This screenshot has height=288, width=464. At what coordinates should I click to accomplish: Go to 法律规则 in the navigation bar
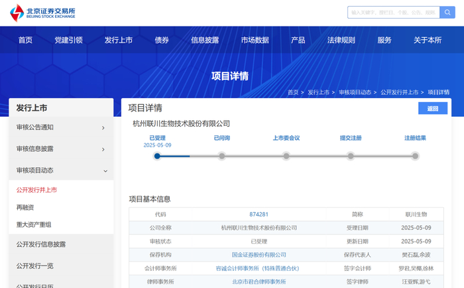pyautogui.click(x=341, y=40)
